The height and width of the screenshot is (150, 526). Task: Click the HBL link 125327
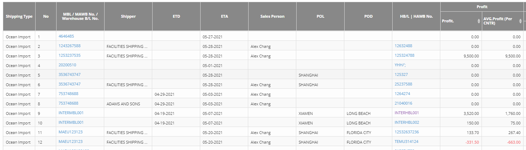point(401,74)
